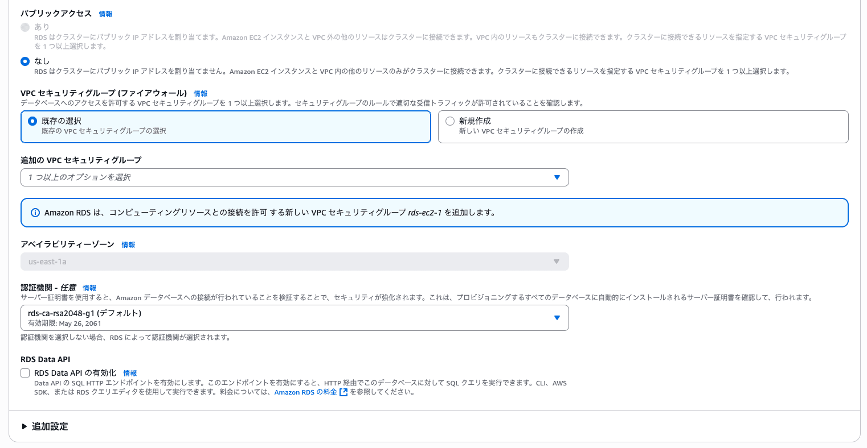Click the grey caret in the us-east-1a field
867x448 pixels.
point(557,262)
